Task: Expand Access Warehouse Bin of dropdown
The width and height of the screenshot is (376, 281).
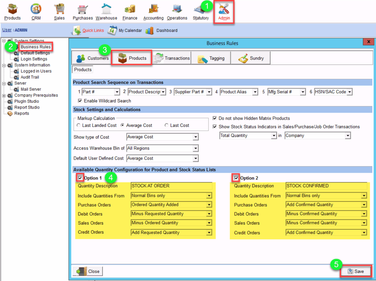Action: coord(195,149)
